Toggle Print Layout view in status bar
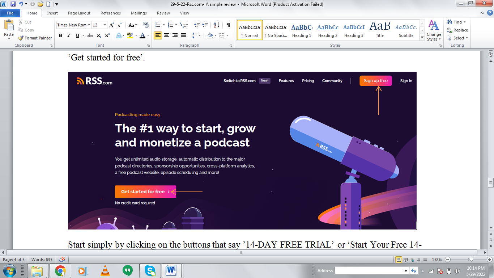The image size is (494, 278). [x=399, y=260]
